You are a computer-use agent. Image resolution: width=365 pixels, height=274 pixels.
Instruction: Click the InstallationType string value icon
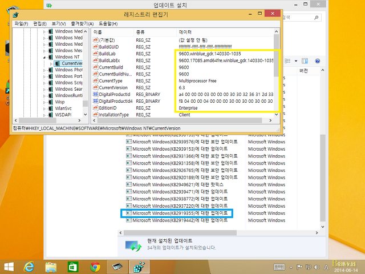pyautogui.click(x=95, y=114)
